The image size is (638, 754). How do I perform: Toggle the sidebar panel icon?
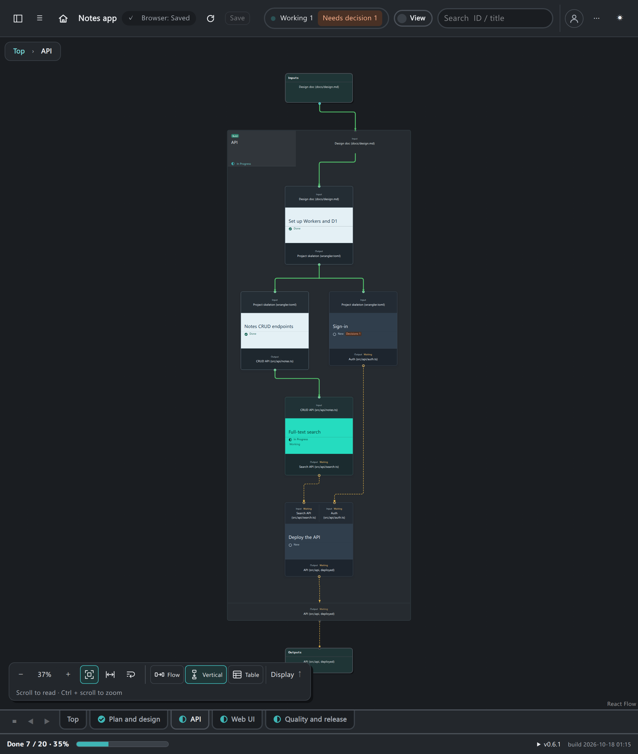(x=18, y=18)
